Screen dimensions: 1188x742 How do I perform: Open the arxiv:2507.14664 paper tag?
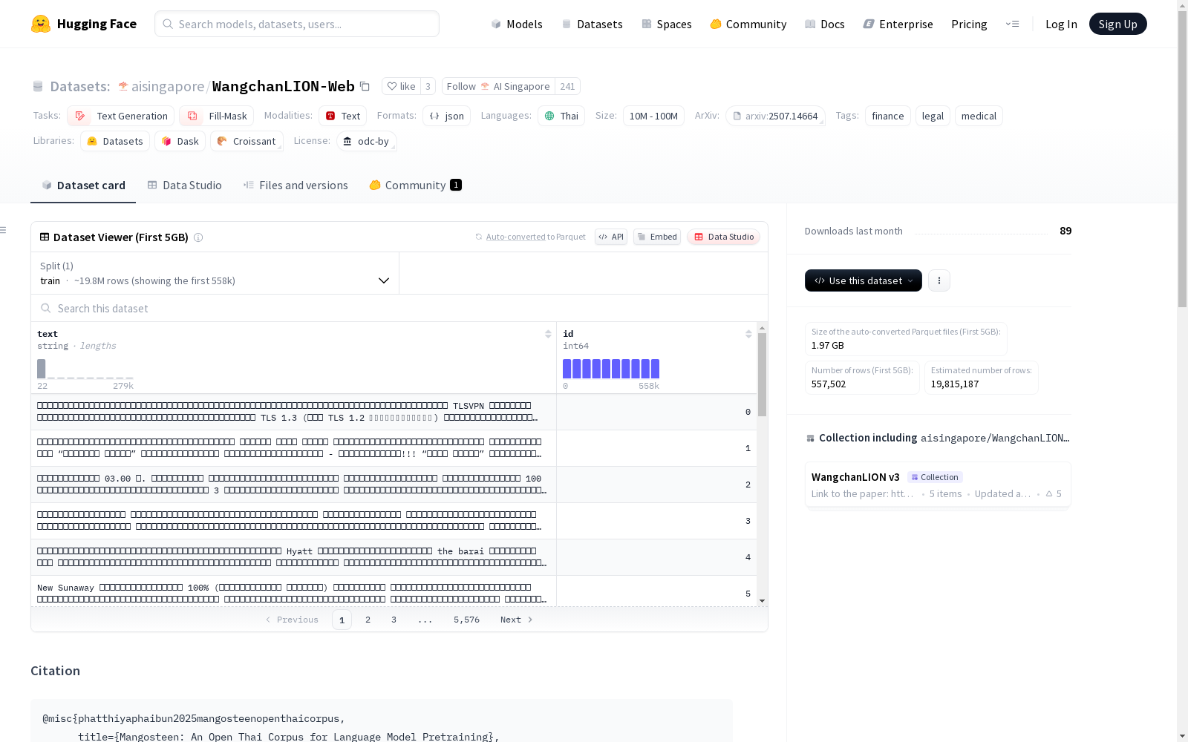click(775, 116)
